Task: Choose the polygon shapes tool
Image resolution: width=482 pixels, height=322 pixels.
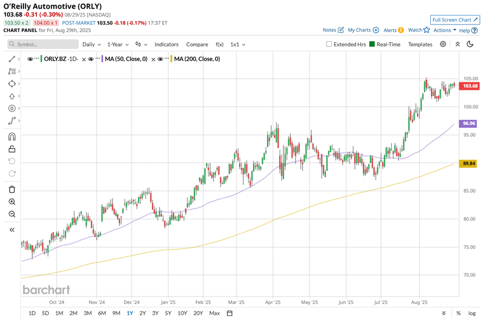Action: point(12,84)
